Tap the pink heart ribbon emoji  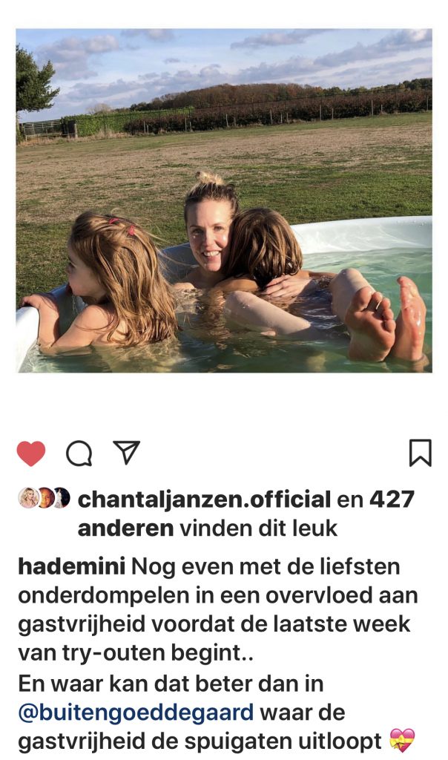pos(402,741)
